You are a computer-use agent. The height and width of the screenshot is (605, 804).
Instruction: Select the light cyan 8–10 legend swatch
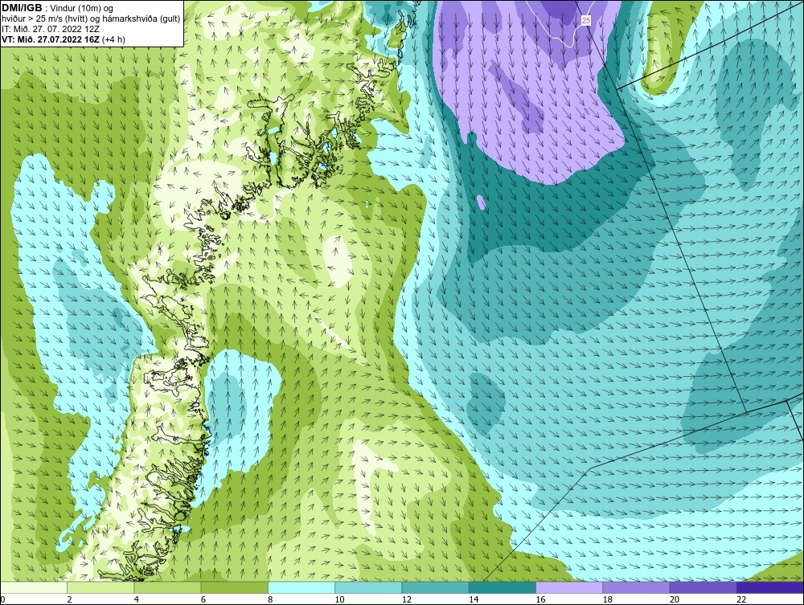click(301, 587)
